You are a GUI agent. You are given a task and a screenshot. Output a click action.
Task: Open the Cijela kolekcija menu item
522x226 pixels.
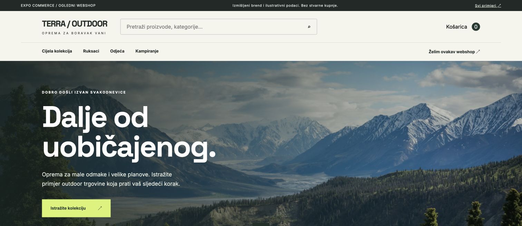[x=57, y=51]
